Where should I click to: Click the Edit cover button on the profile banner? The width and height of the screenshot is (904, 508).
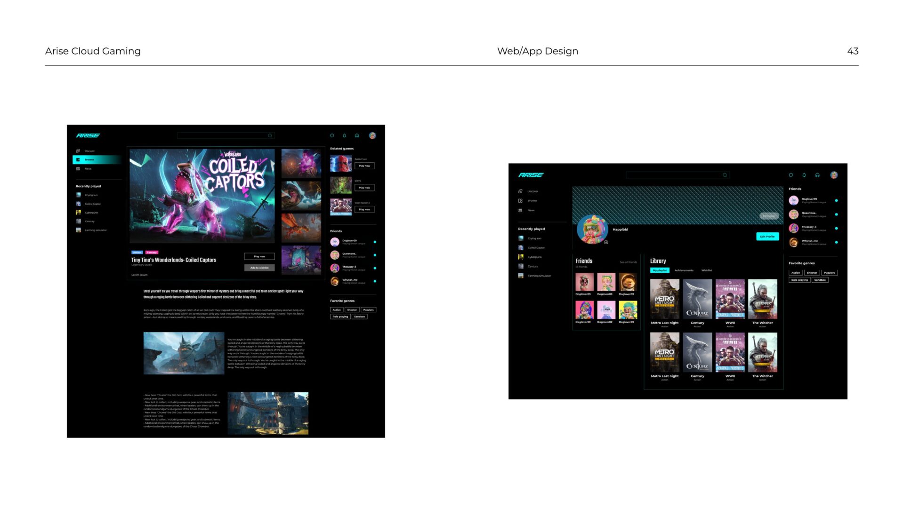[x=769, y=216]
